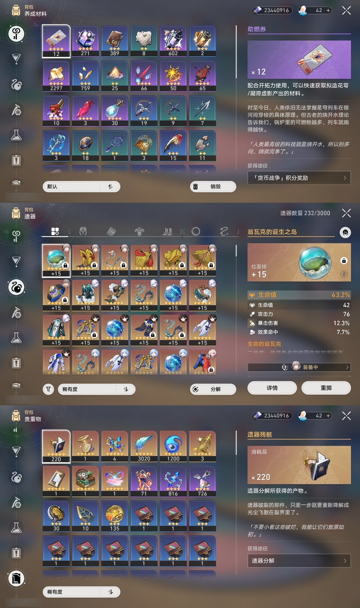Expand 「货币战争」积分奖励 source entry
Viewport: 360px width, 608px height.
click(x=299, y=178)
